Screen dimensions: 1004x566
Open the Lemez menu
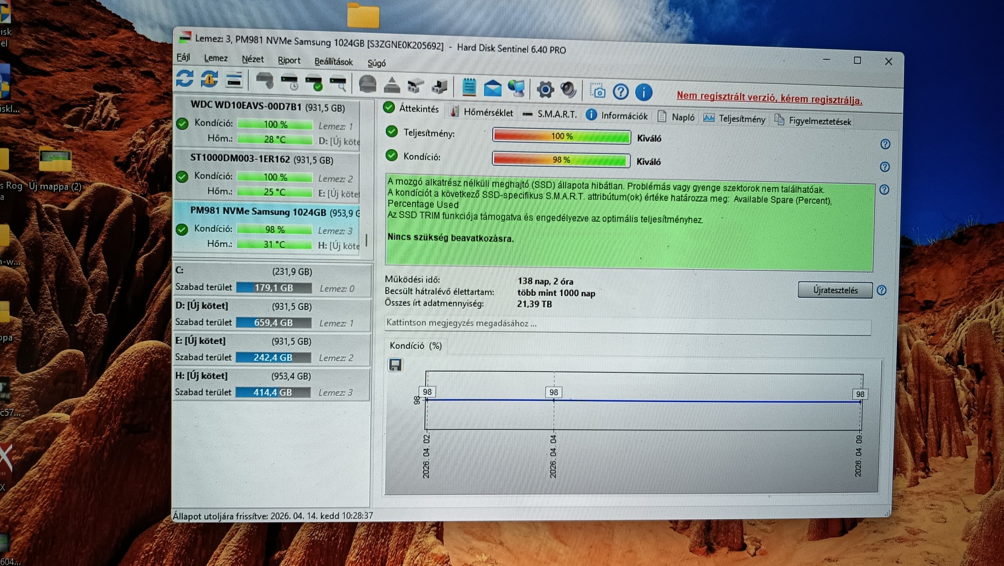click(216, 58)
